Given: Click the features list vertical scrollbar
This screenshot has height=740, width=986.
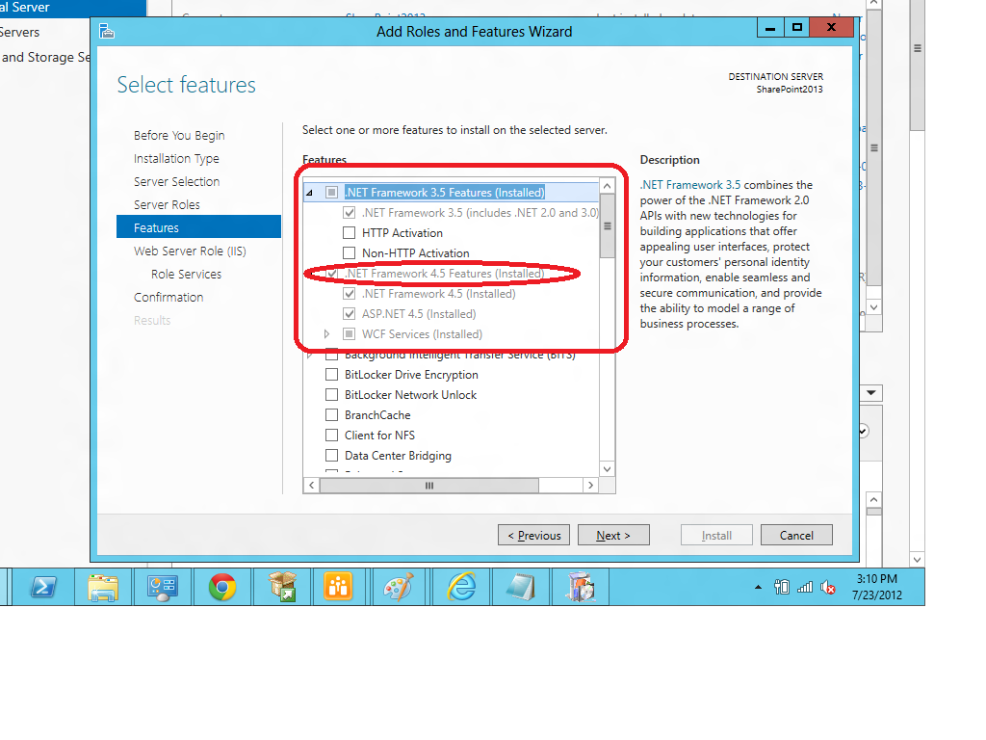Looking at the screenshot, I should (x=608, y=226).
